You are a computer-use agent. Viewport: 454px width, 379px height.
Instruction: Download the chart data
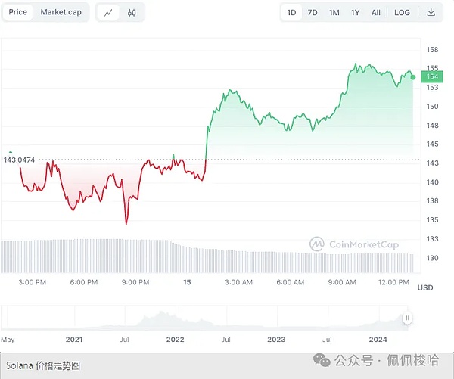coord(431,12)
